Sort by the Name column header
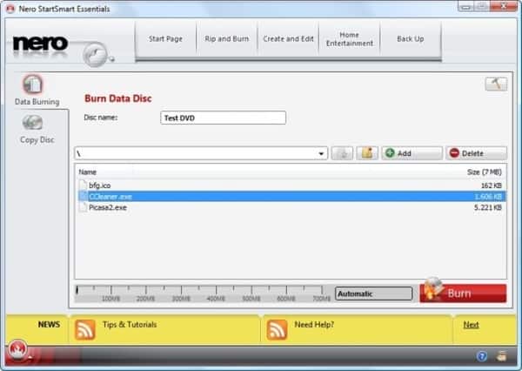 coord(88,172)
